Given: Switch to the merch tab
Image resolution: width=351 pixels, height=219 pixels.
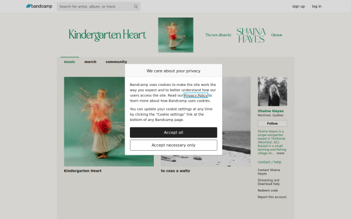Looking at the screenshot, I should 90,62.
